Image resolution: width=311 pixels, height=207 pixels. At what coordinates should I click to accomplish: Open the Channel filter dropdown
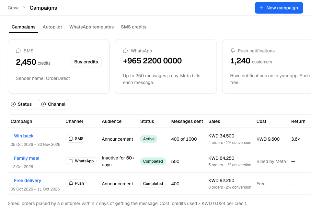[x=53, y=104]
